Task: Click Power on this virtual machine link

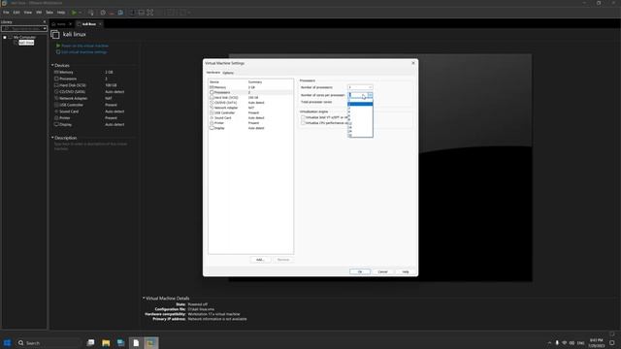Action: click(x=84, y=46)
